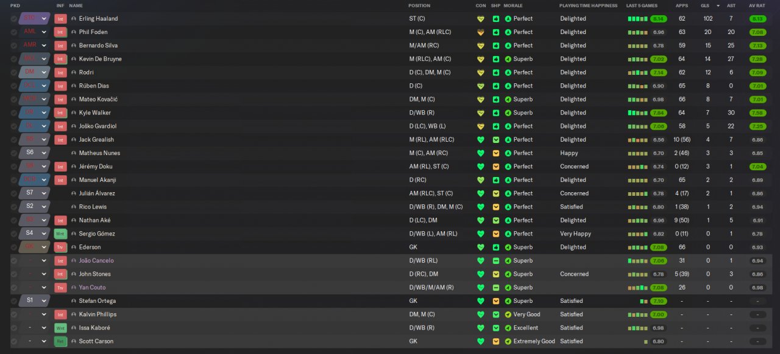Open Manuel Akanji's player name link

tap(97, 180)
